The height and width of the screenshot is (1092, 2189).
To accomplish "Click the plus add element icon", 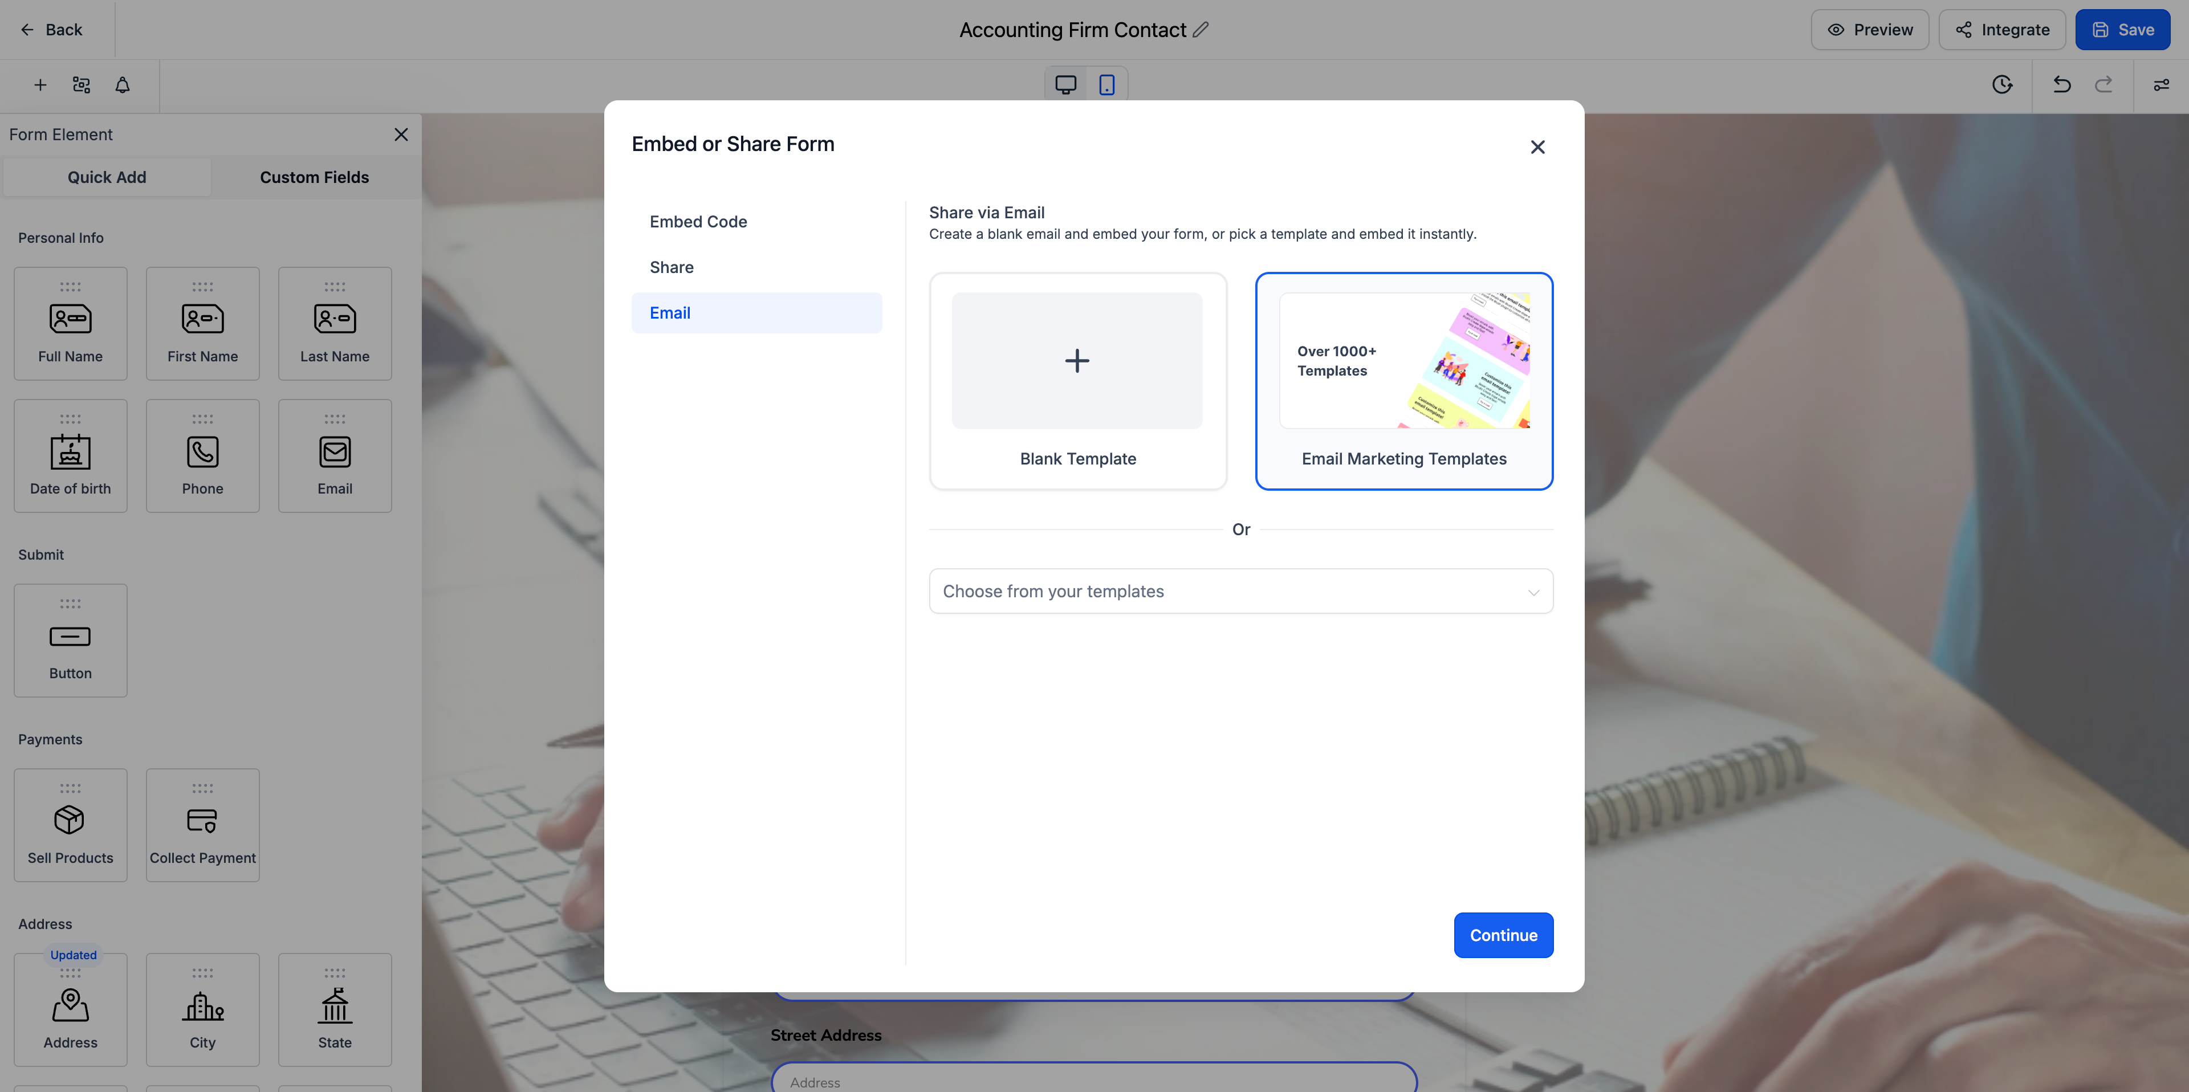I will pos(40,85).
